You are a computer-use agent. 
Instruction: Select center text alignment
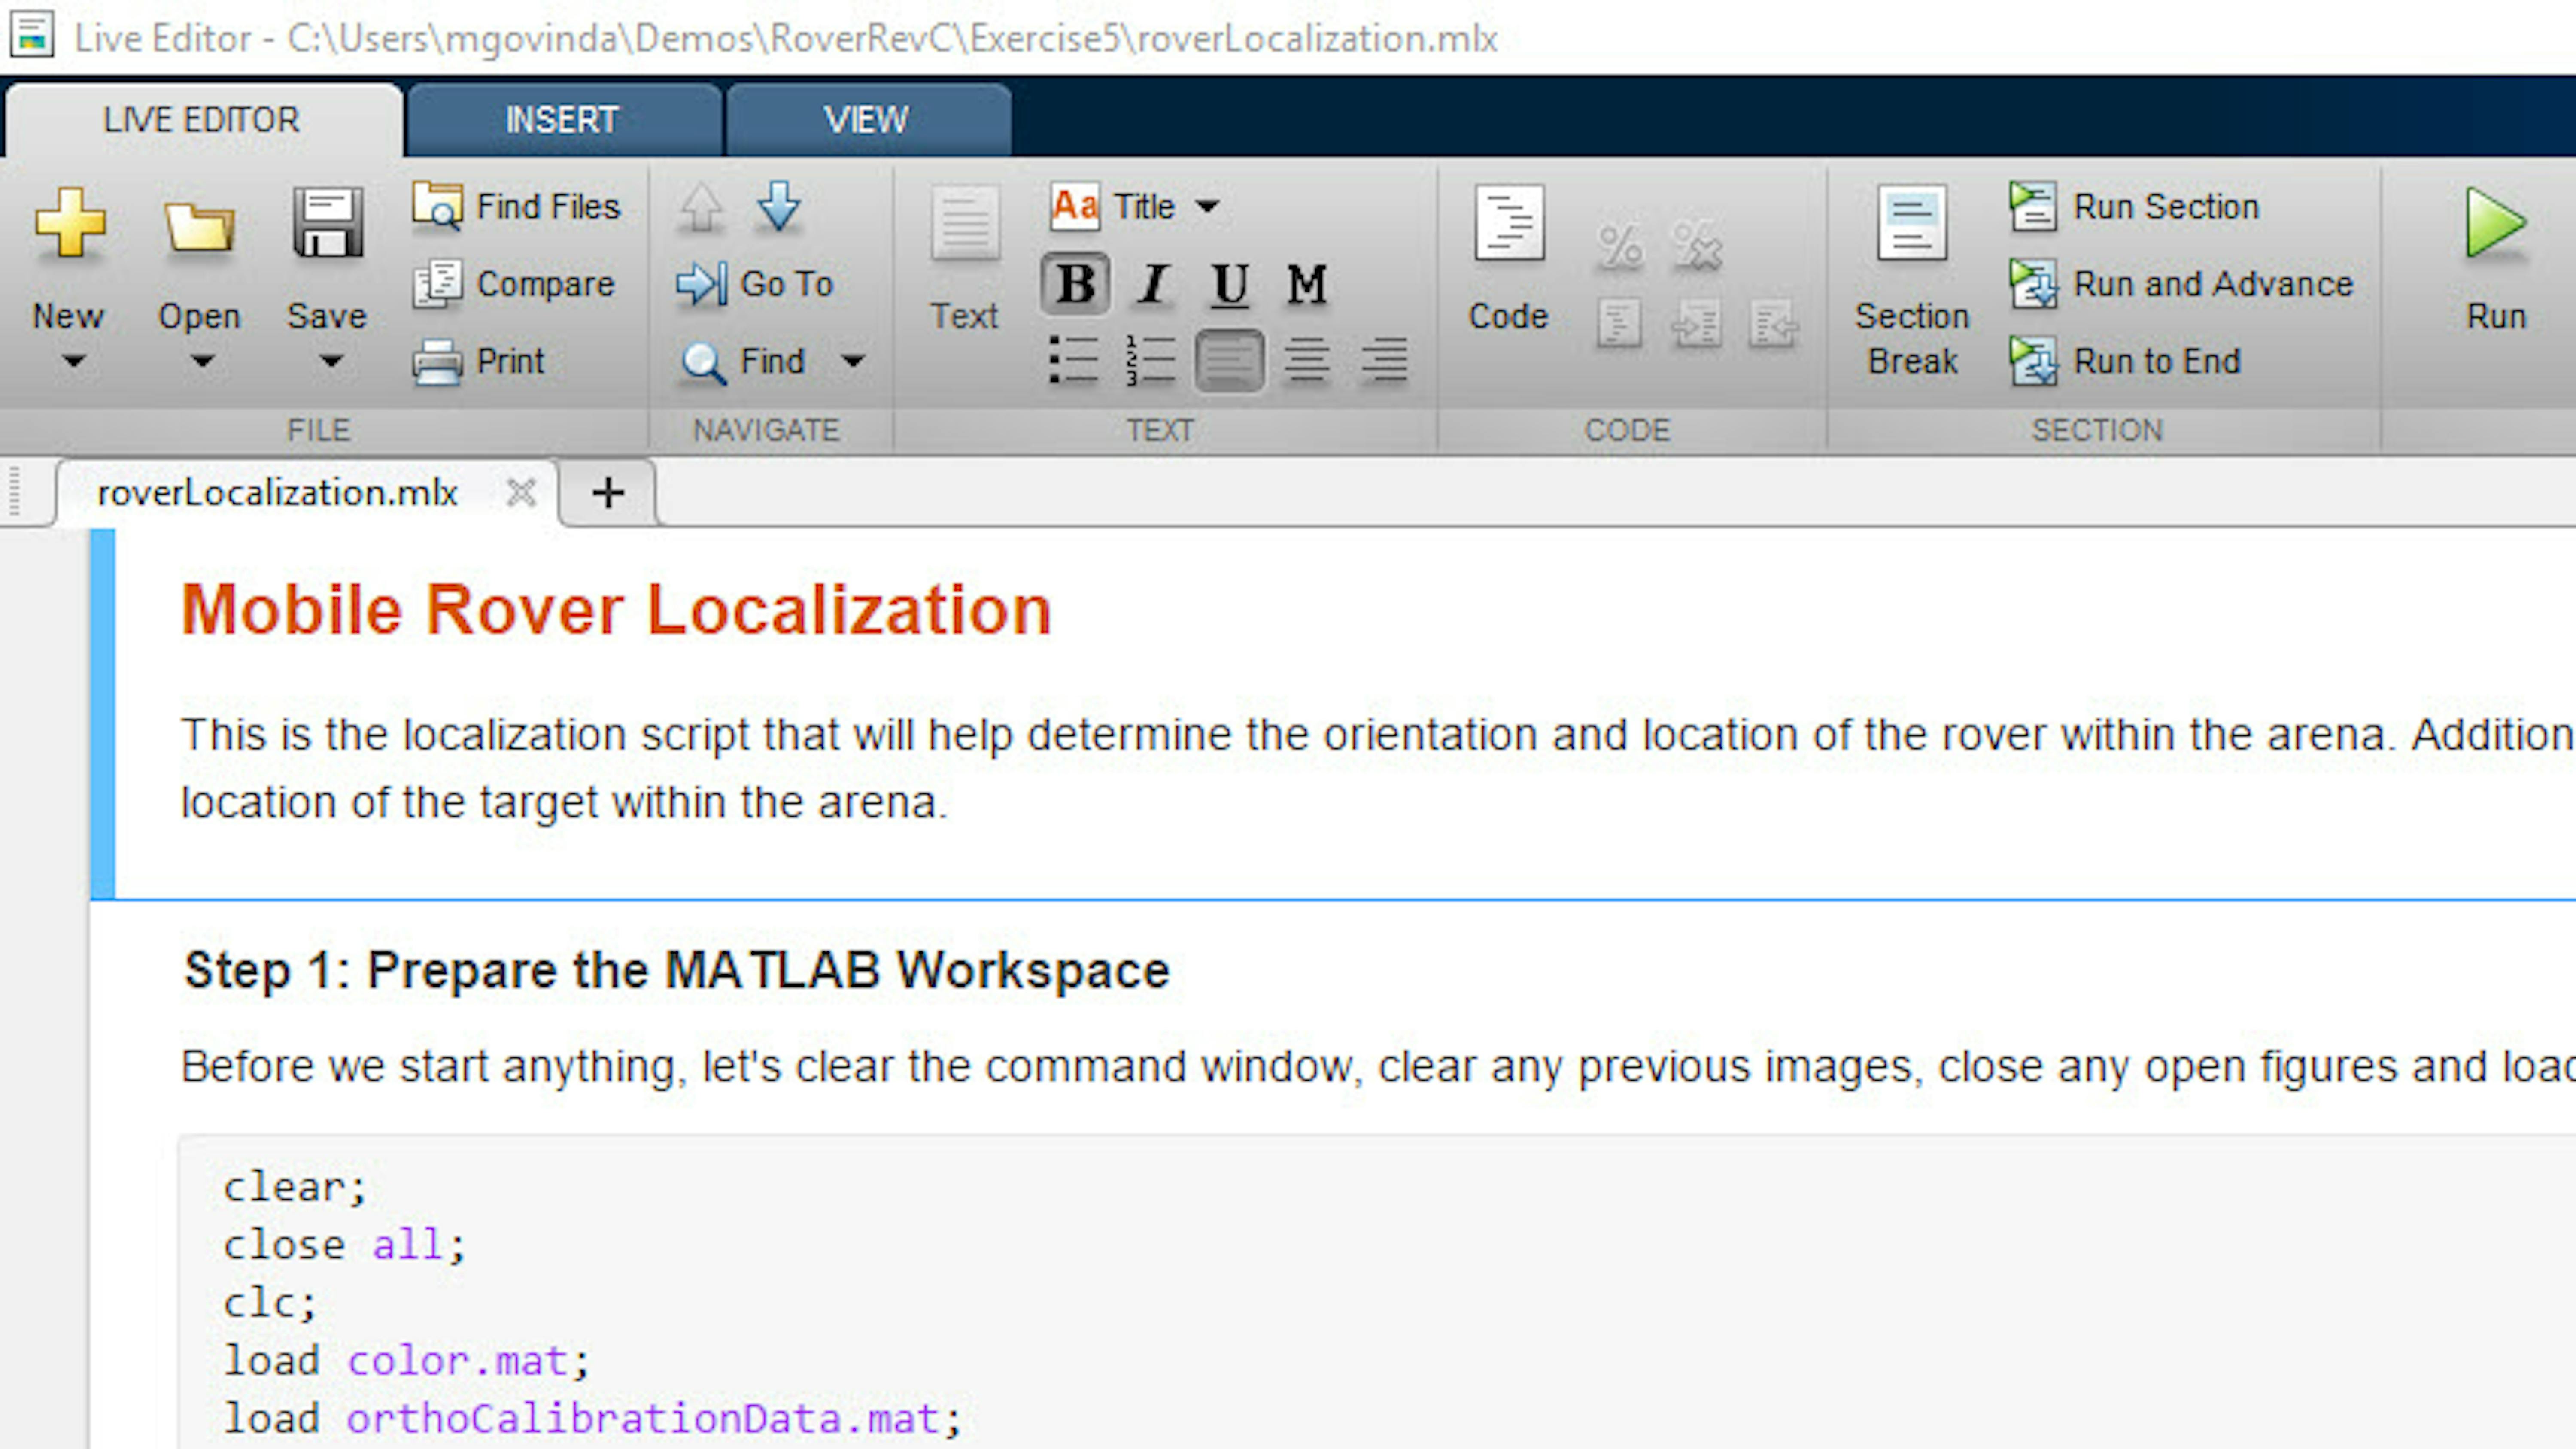click(1307, 361)
